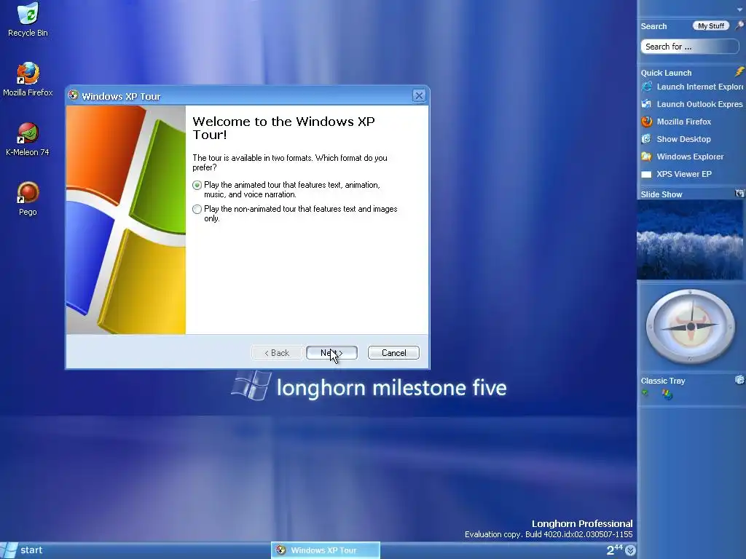The height and width of the screenshot is (559, 746).
Task: Click the Quick Launch lightning bolt icon
Action: (x=739, y=72)
